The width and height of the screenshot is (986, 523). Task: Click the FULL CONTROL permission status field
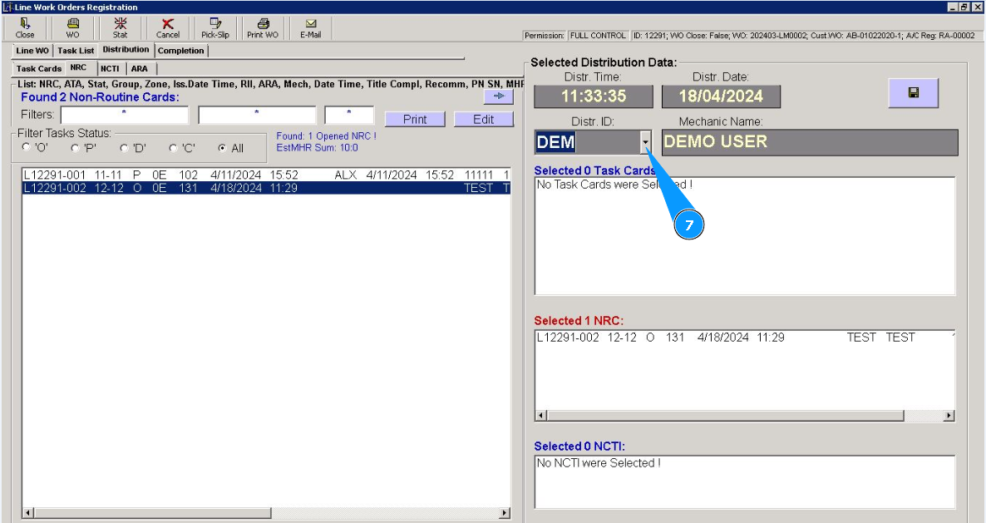(598, 35)
